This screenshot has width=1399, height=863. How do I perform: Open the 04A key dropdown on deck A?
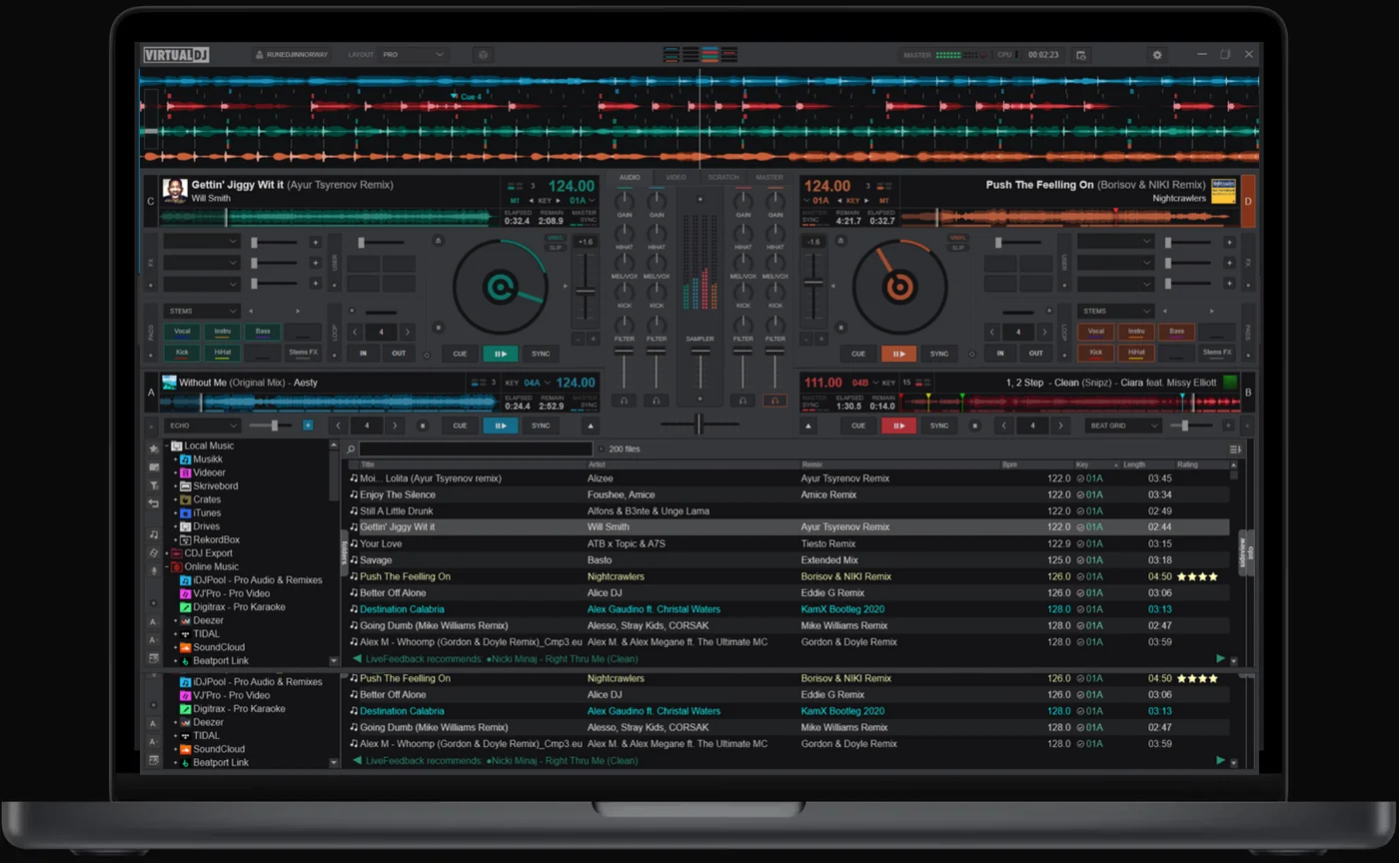point(538,383)
